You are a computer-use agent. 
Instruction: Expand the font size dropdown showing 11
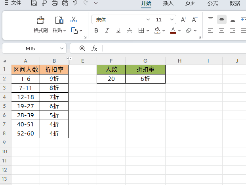[x=172, y=19]
